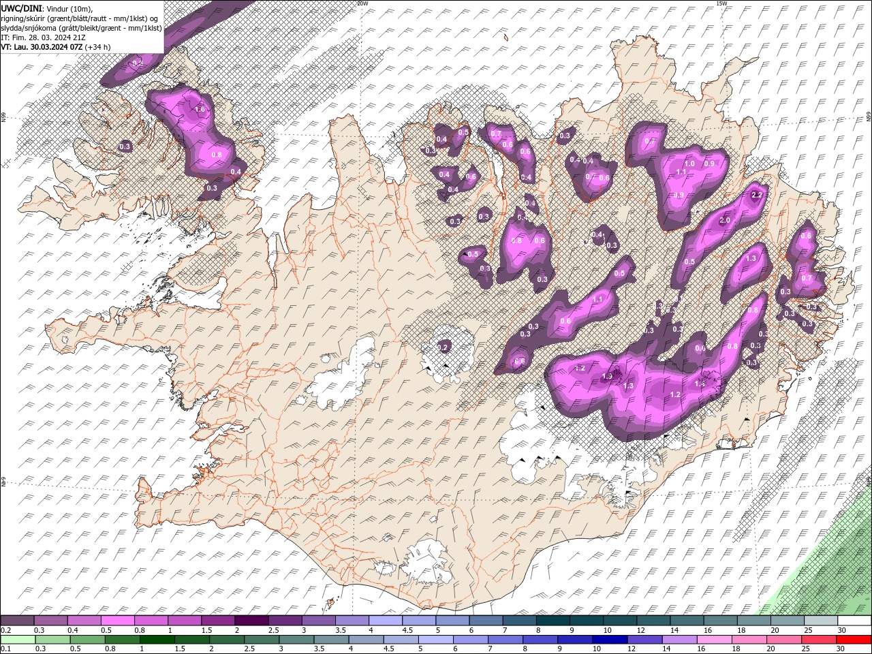872x654 pixels.
Task: Pick the upper legend swatch above the 0.3 label
Action: [x=50, y=621]
